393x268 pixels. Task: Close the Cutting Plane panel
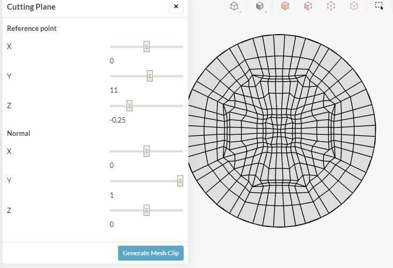[176, 7]
